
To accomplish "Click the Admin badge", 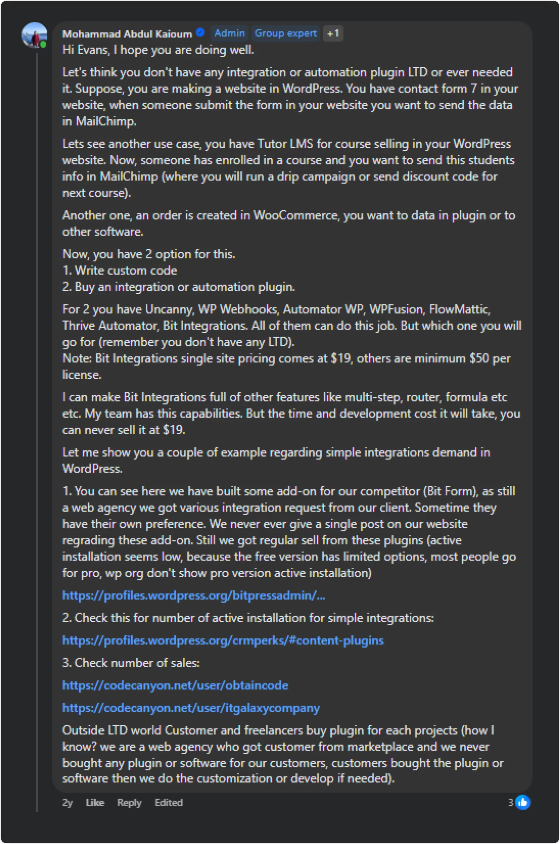I will 229,33.
